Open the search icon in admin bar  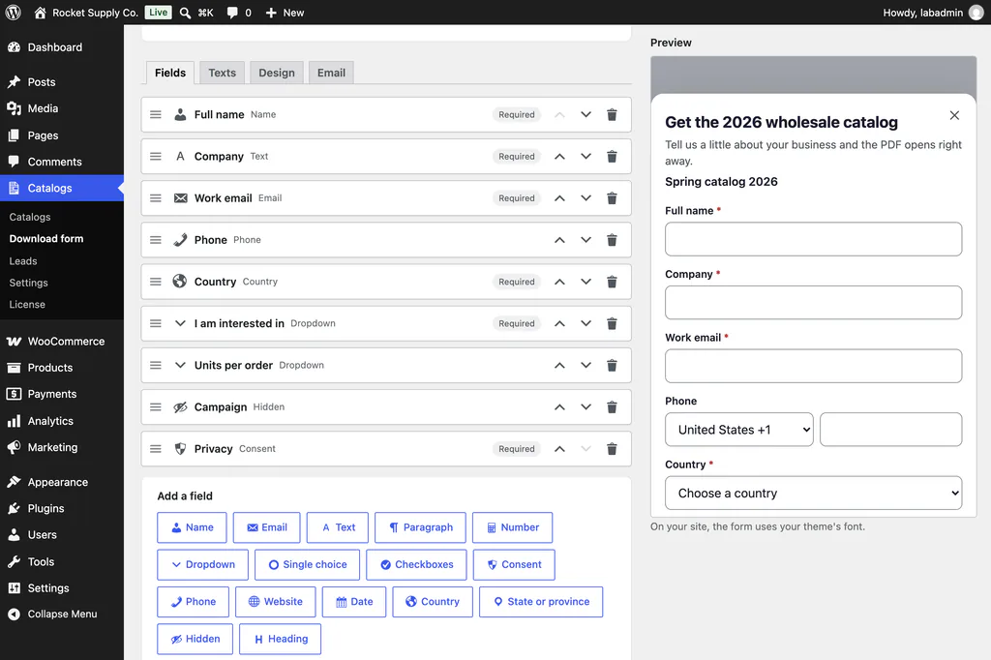(x=185, y=13)
